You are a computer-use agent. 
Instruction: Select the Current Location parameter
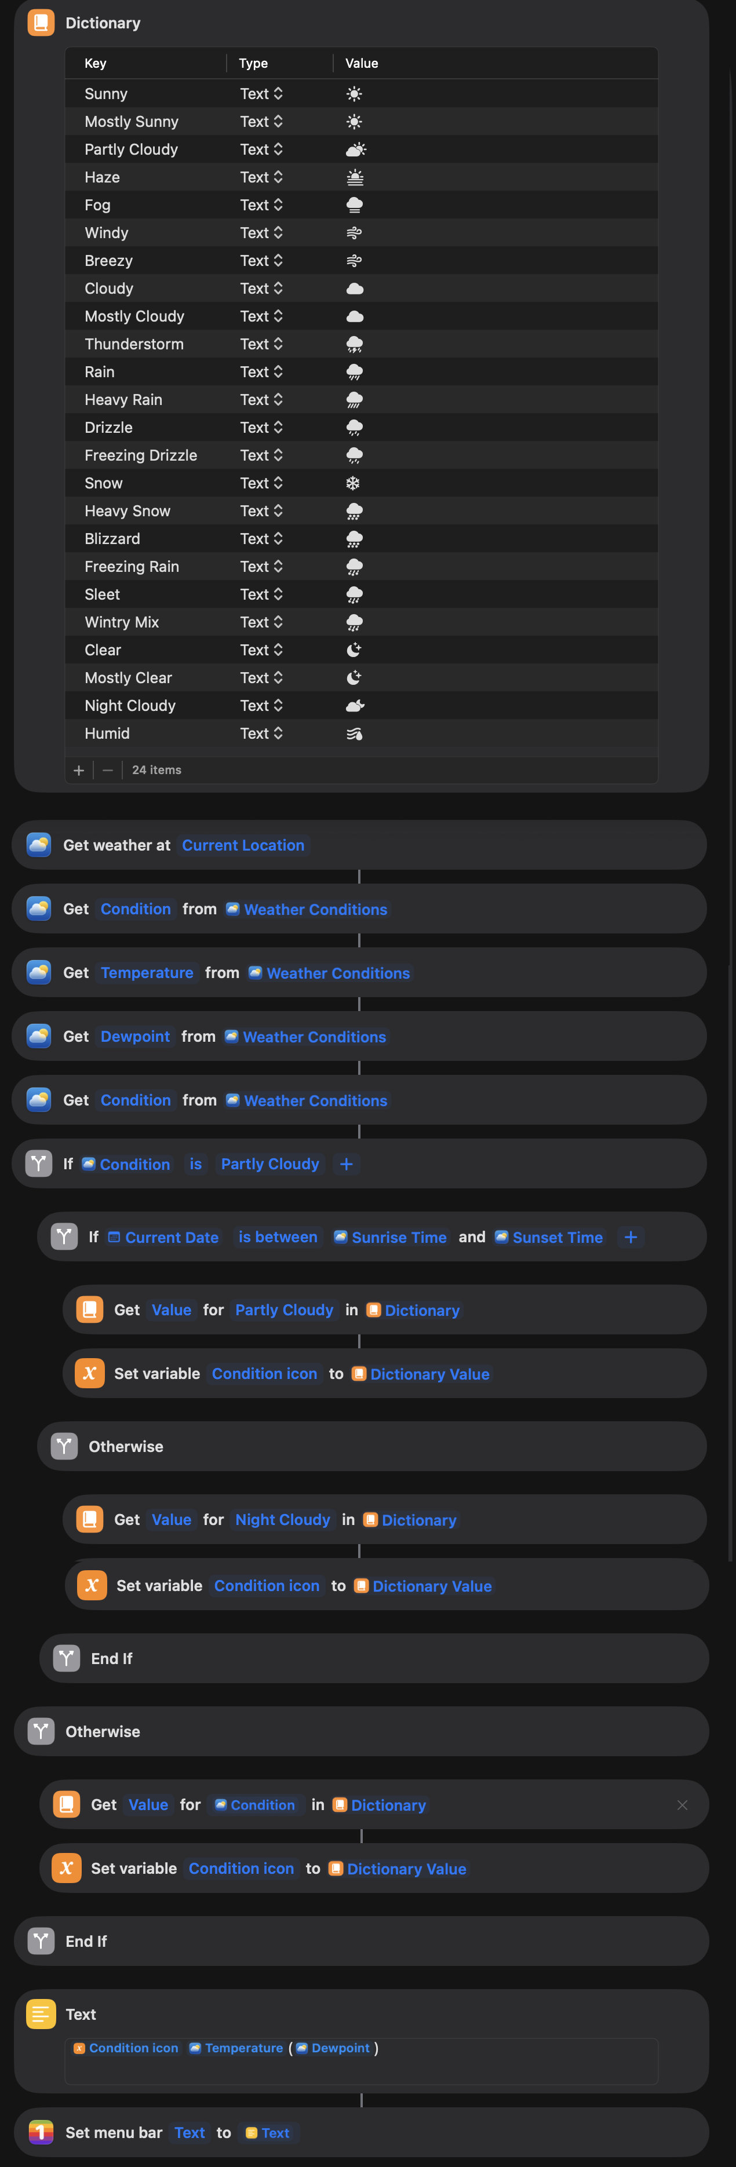click(x=243, y=845)
